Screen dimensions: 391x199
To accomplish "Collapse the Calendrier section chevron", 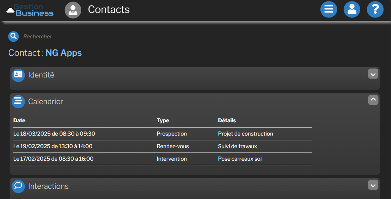I will 373,100.
